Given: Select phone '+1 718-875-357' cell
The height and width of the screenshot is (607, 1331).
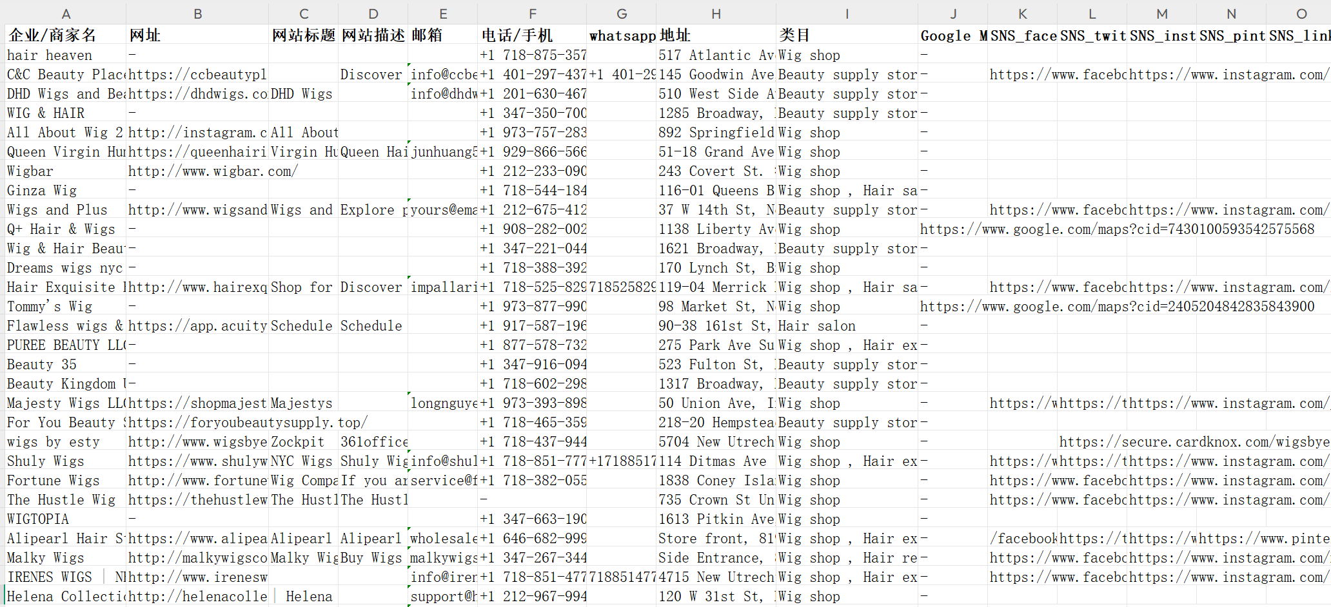Looking at the screenshot, I should point(533,55).
